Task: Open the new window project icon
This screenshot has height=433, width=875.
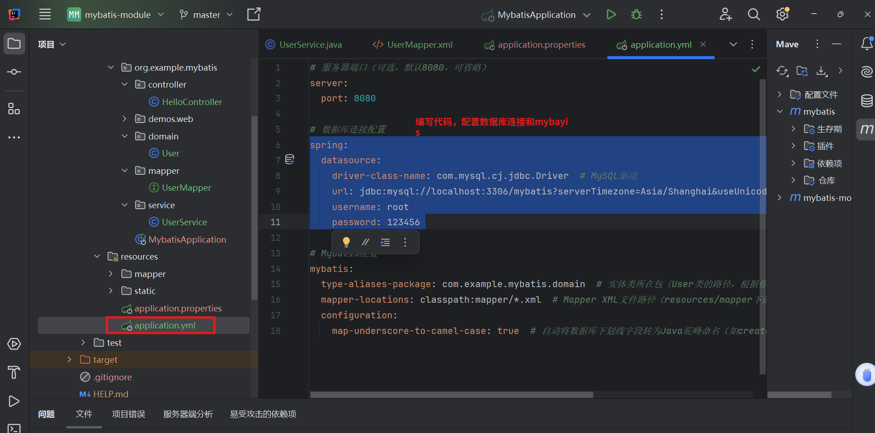Action: click(254, 14)
